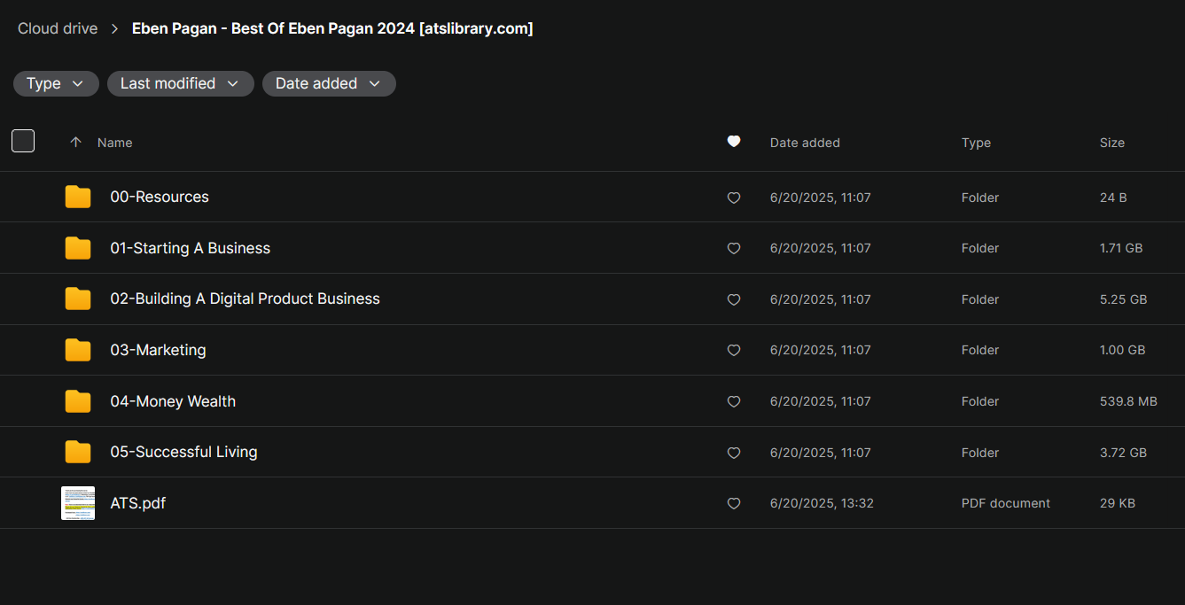Click the 5.25 GB size value
Image resolution: width=1185 pixels, height=605 pixels.
(1123, 299)
